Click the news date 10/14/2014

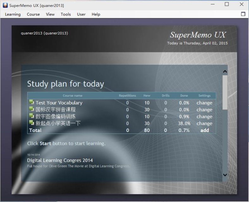click(33, 155)
